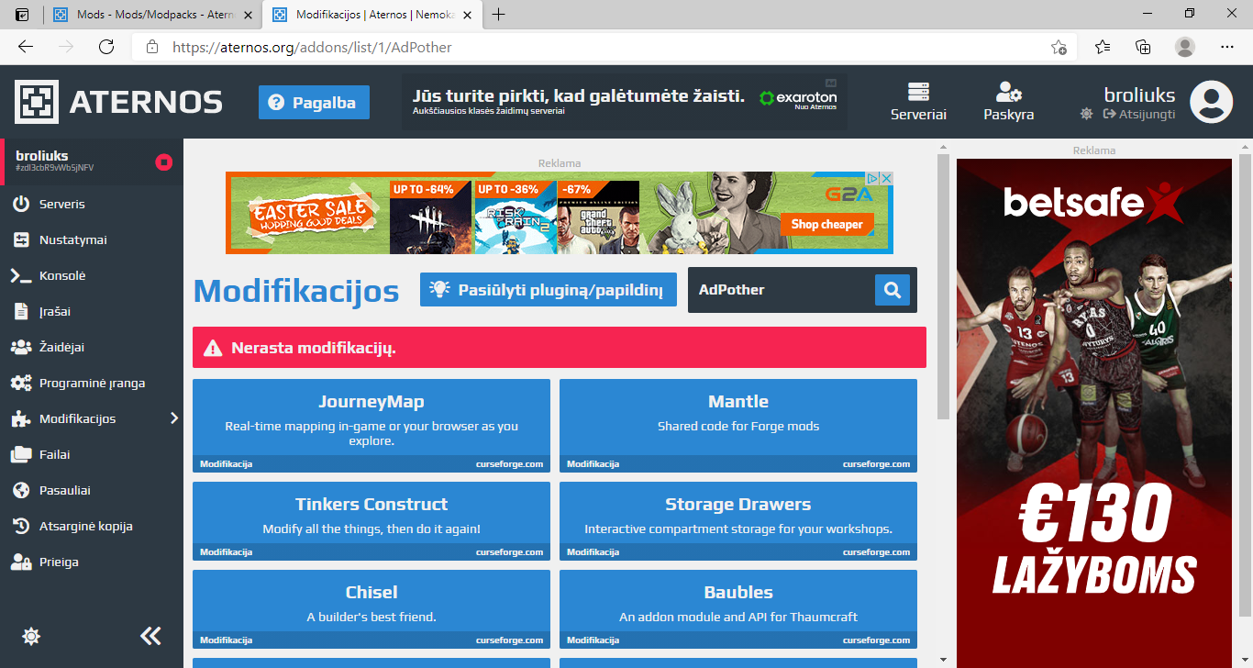This screenshot has height=668, width=1253.
Task: Close the Mods/Modpacks browser tab
Action: click(247, 15)
